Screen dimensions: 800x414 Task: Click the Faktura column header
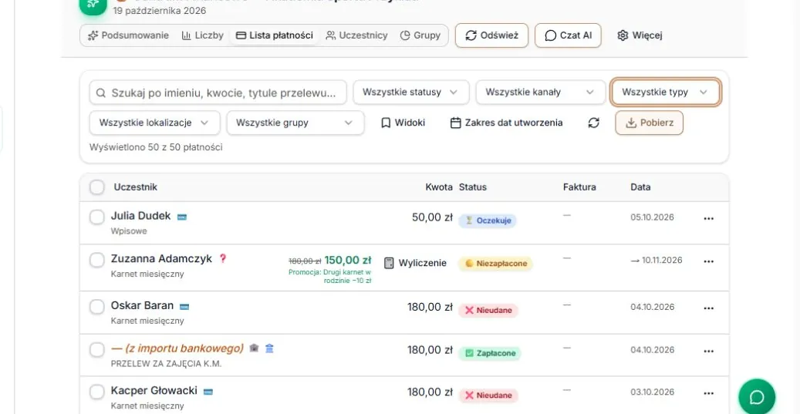point(579,187)
